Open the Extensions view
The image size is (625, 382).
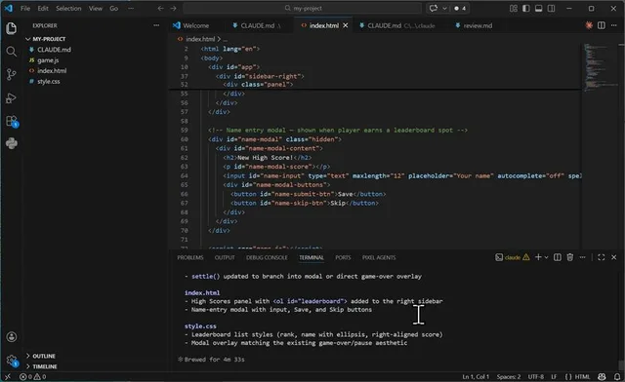11,121
